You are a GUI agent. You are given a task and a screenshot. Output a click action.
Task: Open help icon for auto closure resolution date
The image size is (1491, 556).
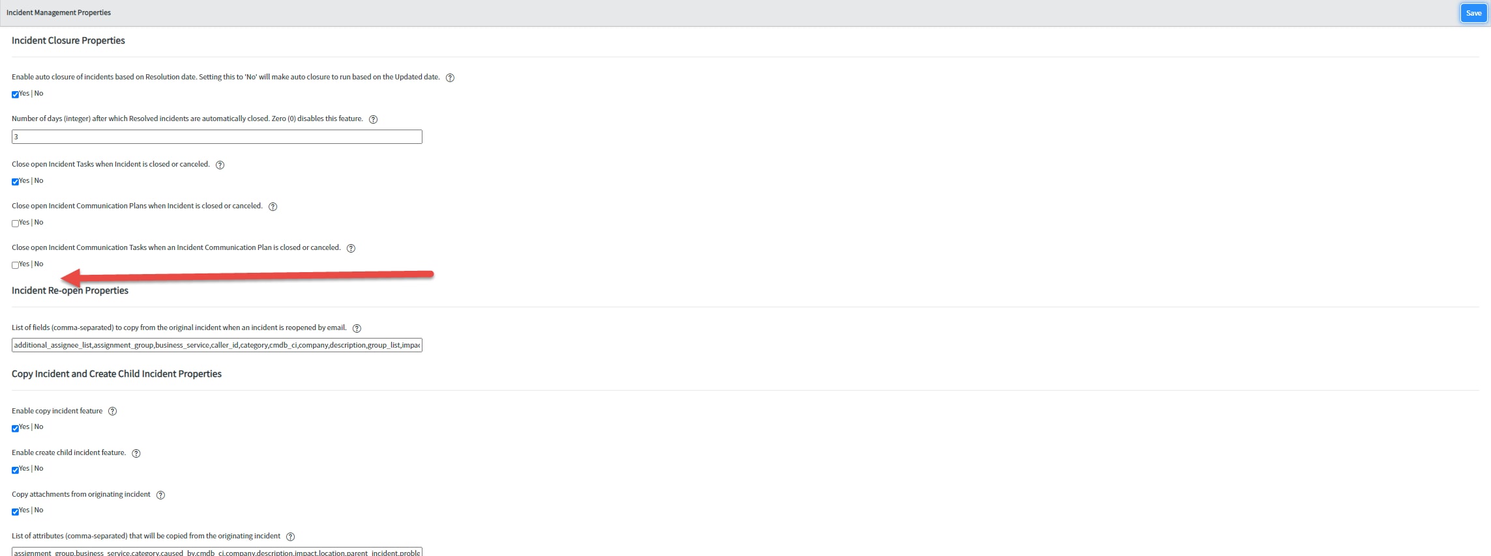pos(450,77)
